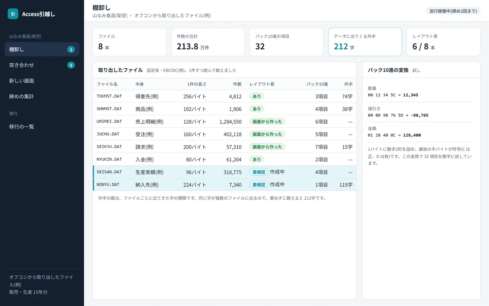Click the 件数 column header
Image resolution: width=489 pixels, height=306 pixels.
(237, 84)
